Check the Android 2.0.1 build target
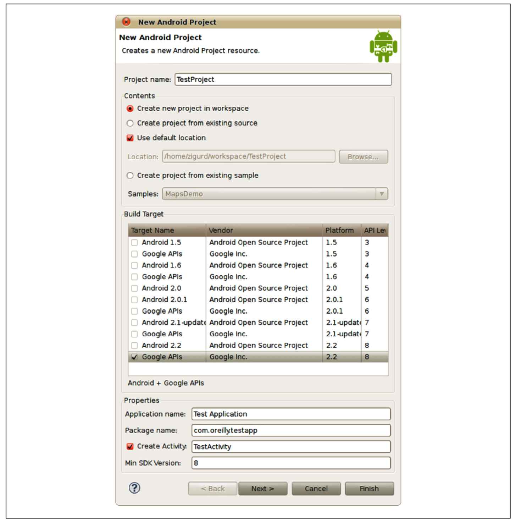Image resolution: width=516 pixels, height=523 pixels. 134,300
